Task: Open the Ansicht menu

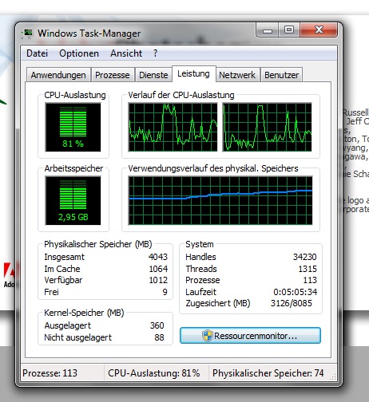Action: point(126,53)
